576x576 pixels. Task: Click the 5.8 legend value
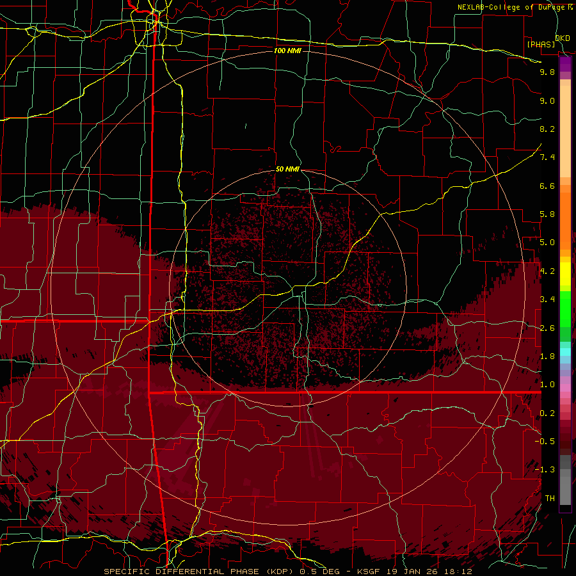tap(547, 214)
